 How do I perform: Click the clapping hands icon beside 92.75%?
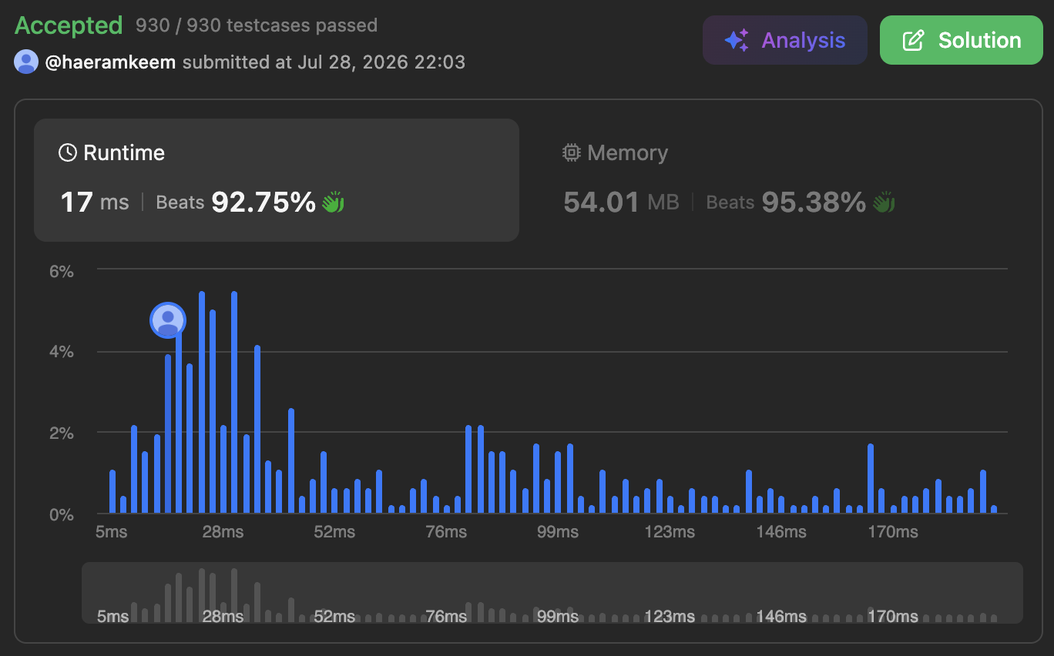click(333, 202)
